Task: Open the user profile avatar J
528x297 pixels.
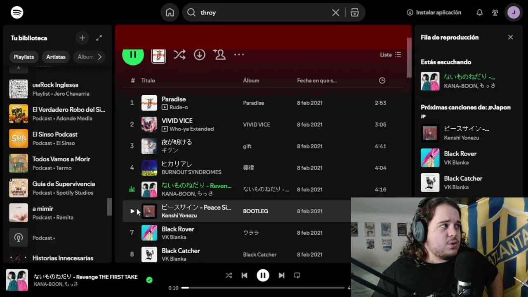Action: coord(514,12)
